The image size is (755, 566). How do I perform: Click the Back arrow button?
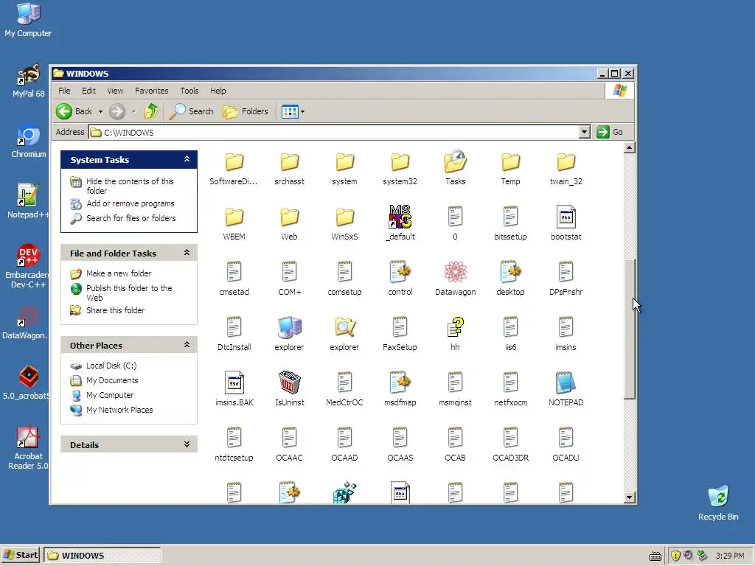click(74, 111)
